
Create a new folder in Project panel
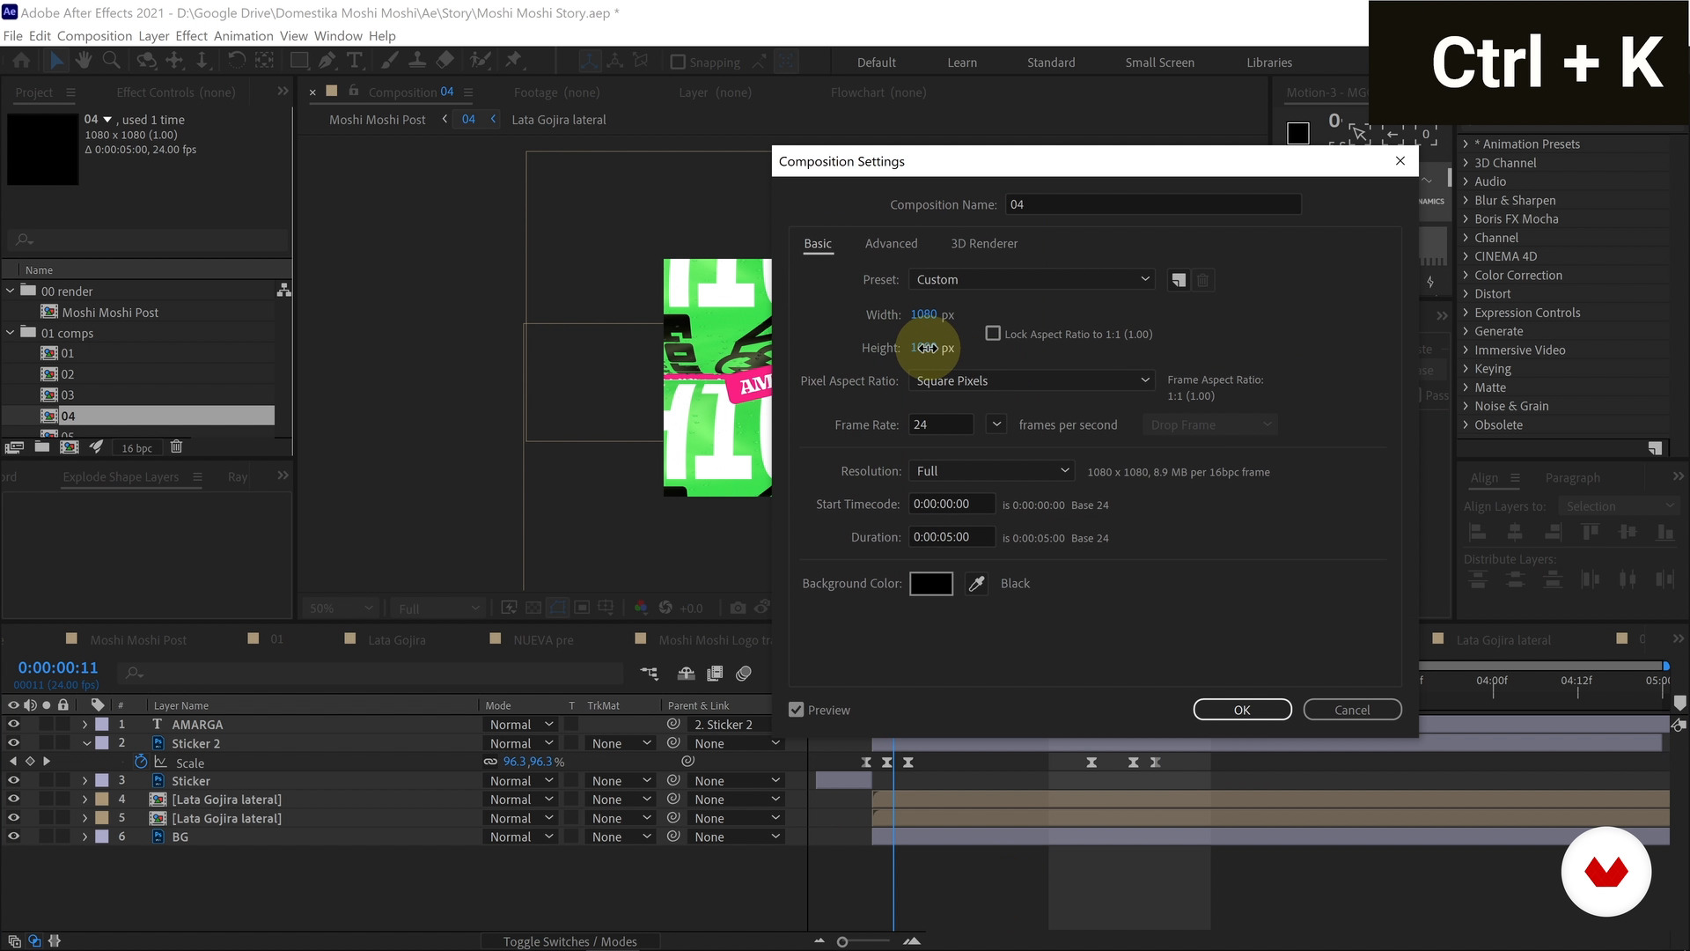click(x=41, y=447)
